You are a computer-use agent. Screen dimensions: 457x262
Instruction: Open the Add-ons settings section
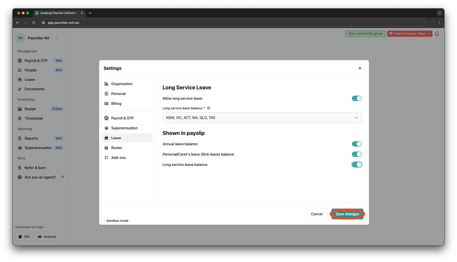pyautogui.click(x=118, y=157)
